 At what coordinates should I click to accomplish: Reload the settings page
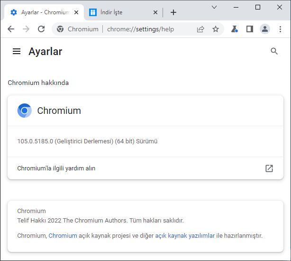click(x=41, y=29)
